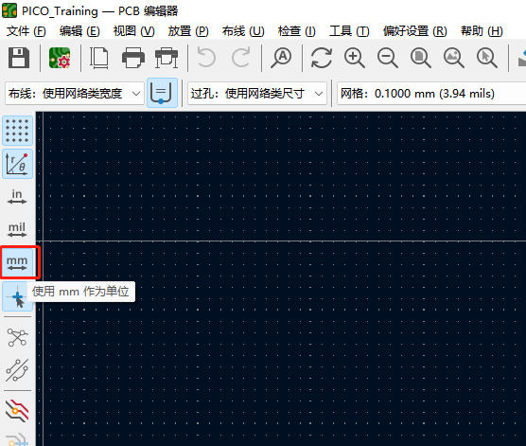Toggle the grid display button
526x446 pixels.
point(17,131)
